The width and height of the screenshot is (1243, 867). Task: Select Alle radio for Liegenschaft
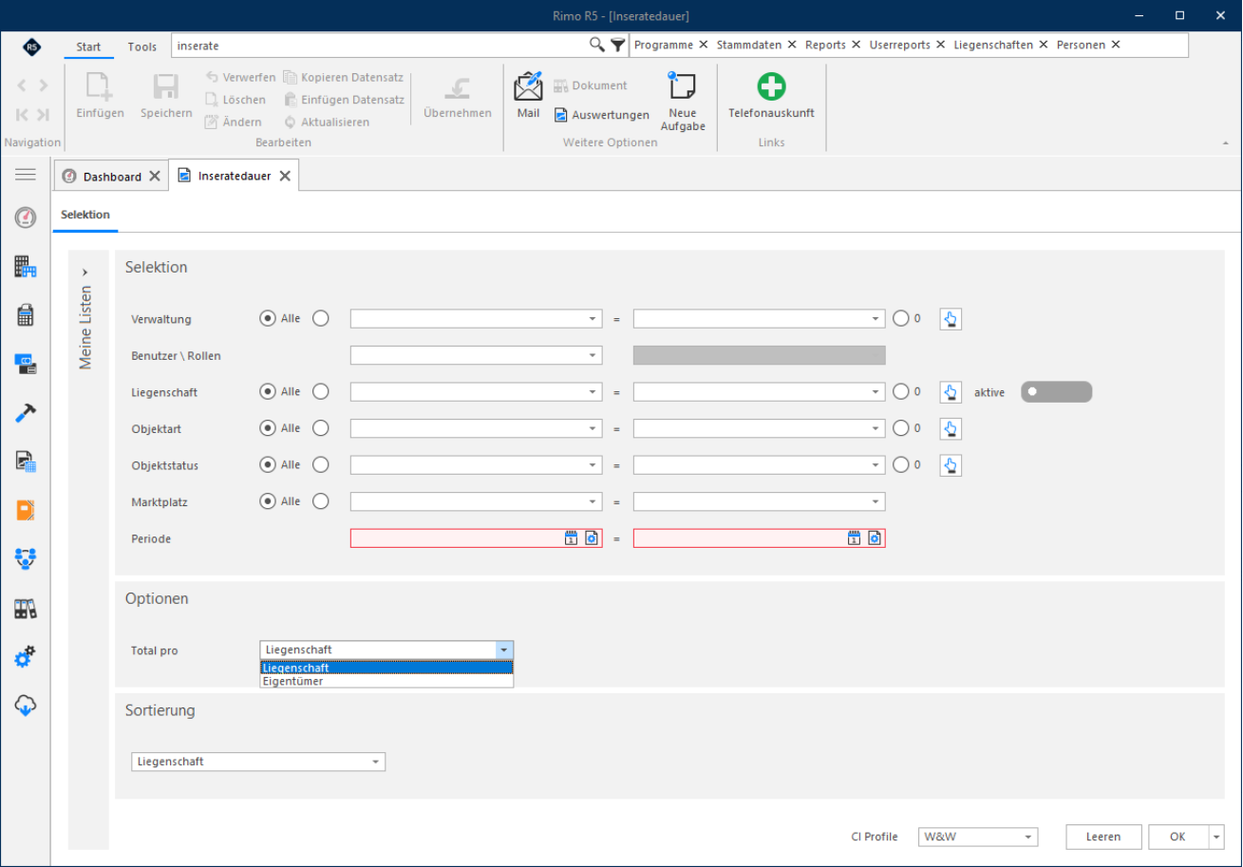point(268,391)
